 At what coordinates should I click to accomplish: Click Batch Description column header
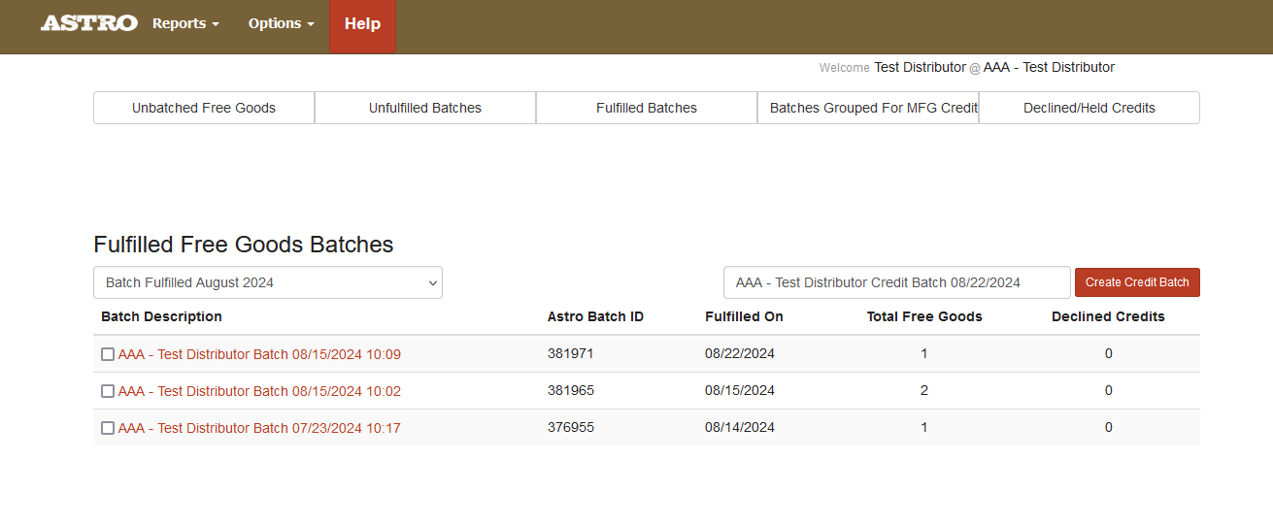pyautogui.click(x=161, y=316)
